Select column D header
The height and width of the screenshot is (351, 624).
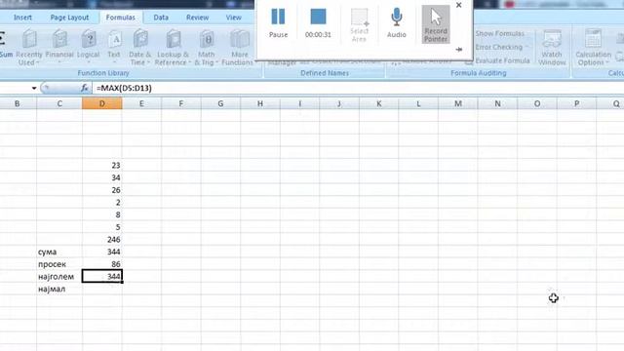[102, 103]
